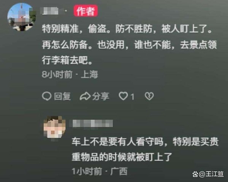Open the pixelated replier avatar
Viewport: 228px width, 182px height.
(54, 128)
